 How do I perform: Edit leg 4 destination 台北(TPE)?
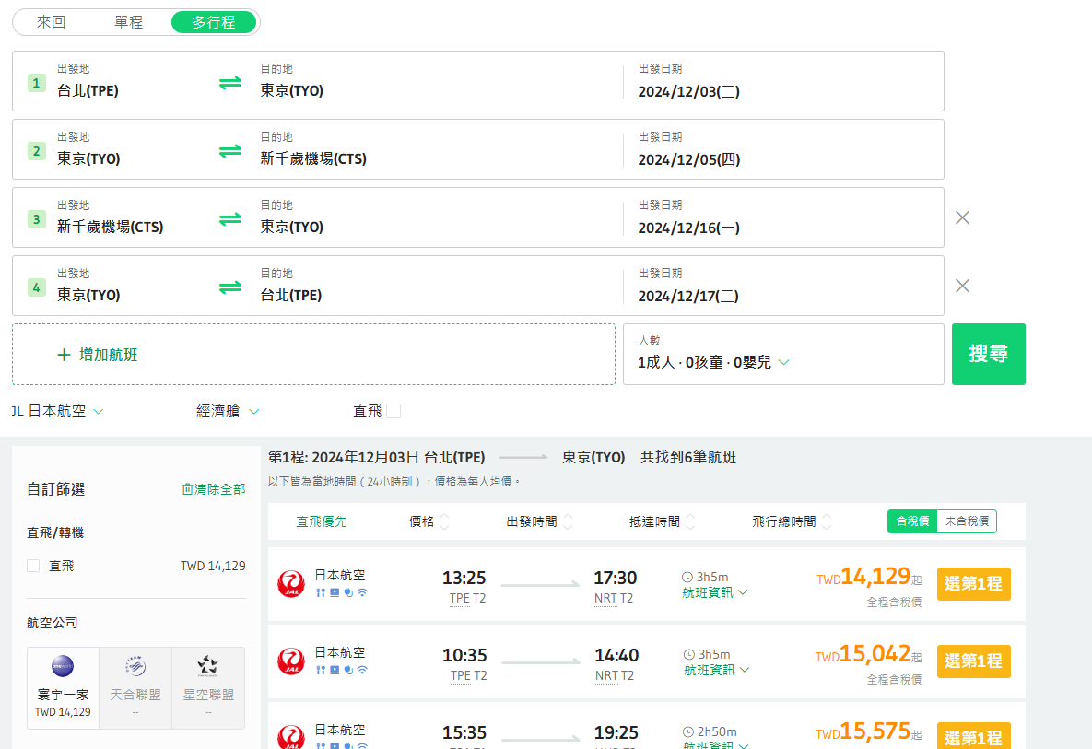pos(291,295)
